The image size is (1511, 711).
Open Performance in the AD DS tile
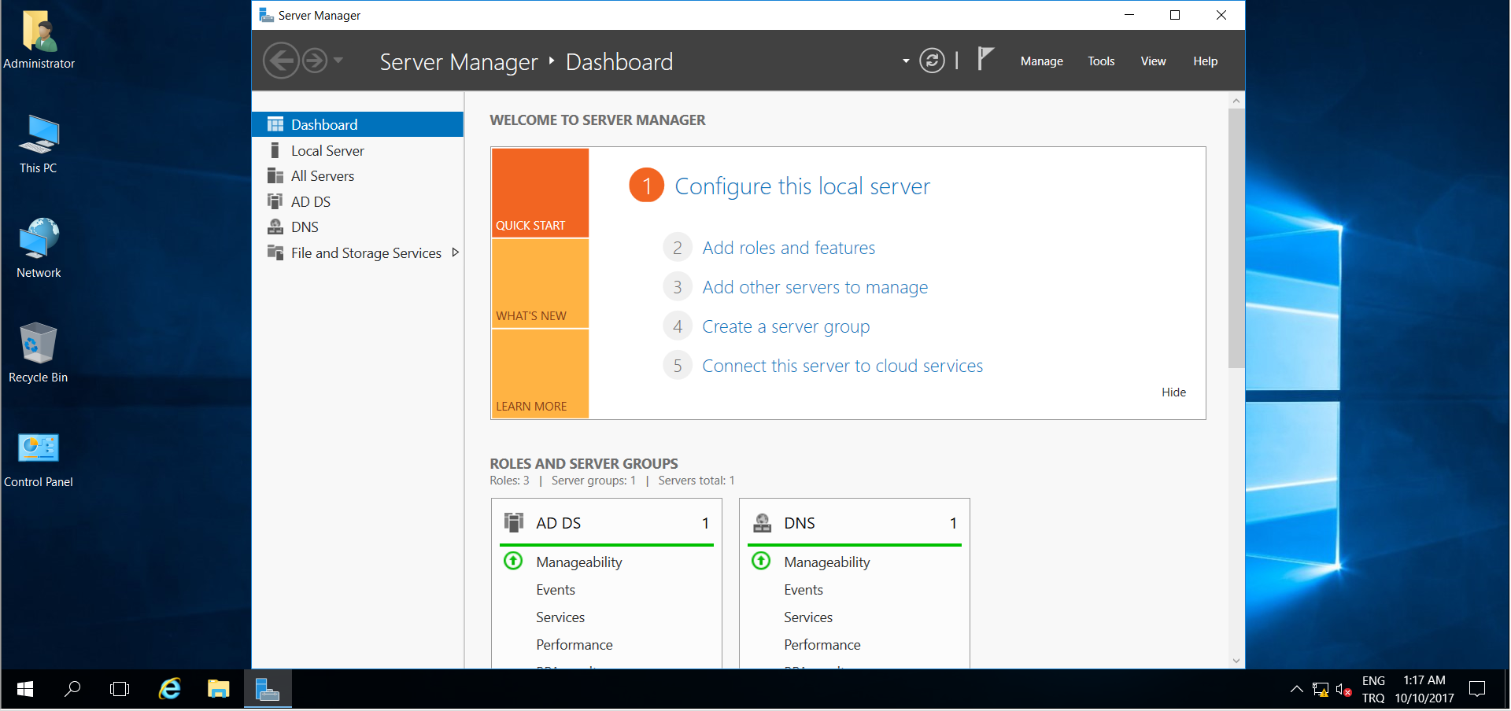click(x=574, y=645)
